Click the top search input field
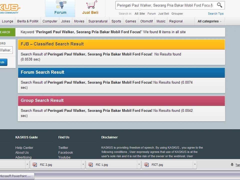Viewport: 240px width, 180px height. click(x=163, y=5)
